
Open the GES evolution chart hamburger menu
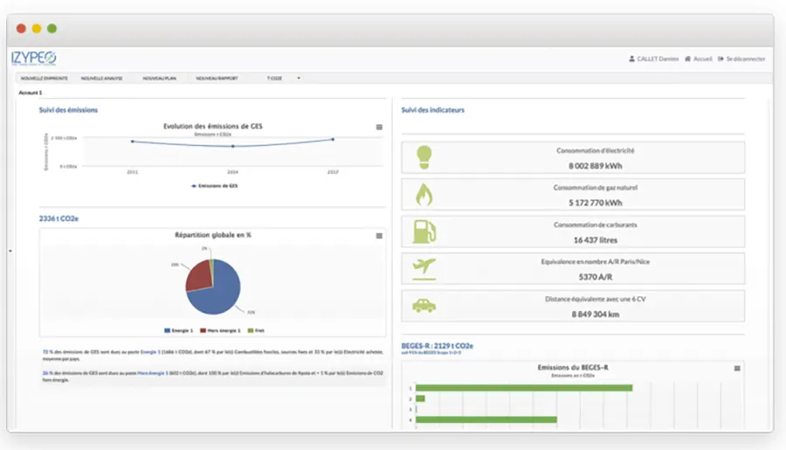(379, 127)
